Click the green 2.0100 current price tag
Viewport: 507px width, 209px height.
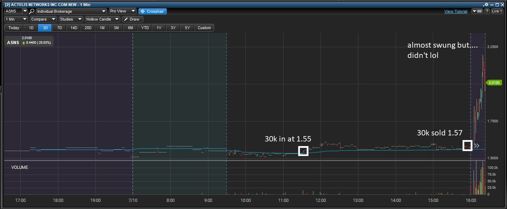pyautogui.click(x=493, y=82)
